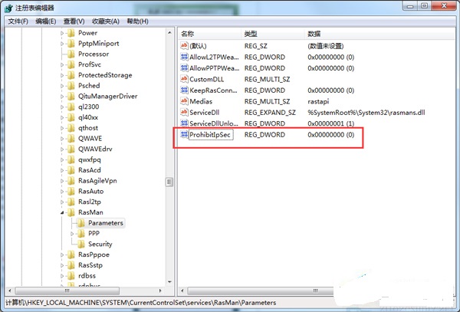Click the AllowL2TPWea... DWORD icon
This screenshot has width=460, height=312.
click(184, 57)
